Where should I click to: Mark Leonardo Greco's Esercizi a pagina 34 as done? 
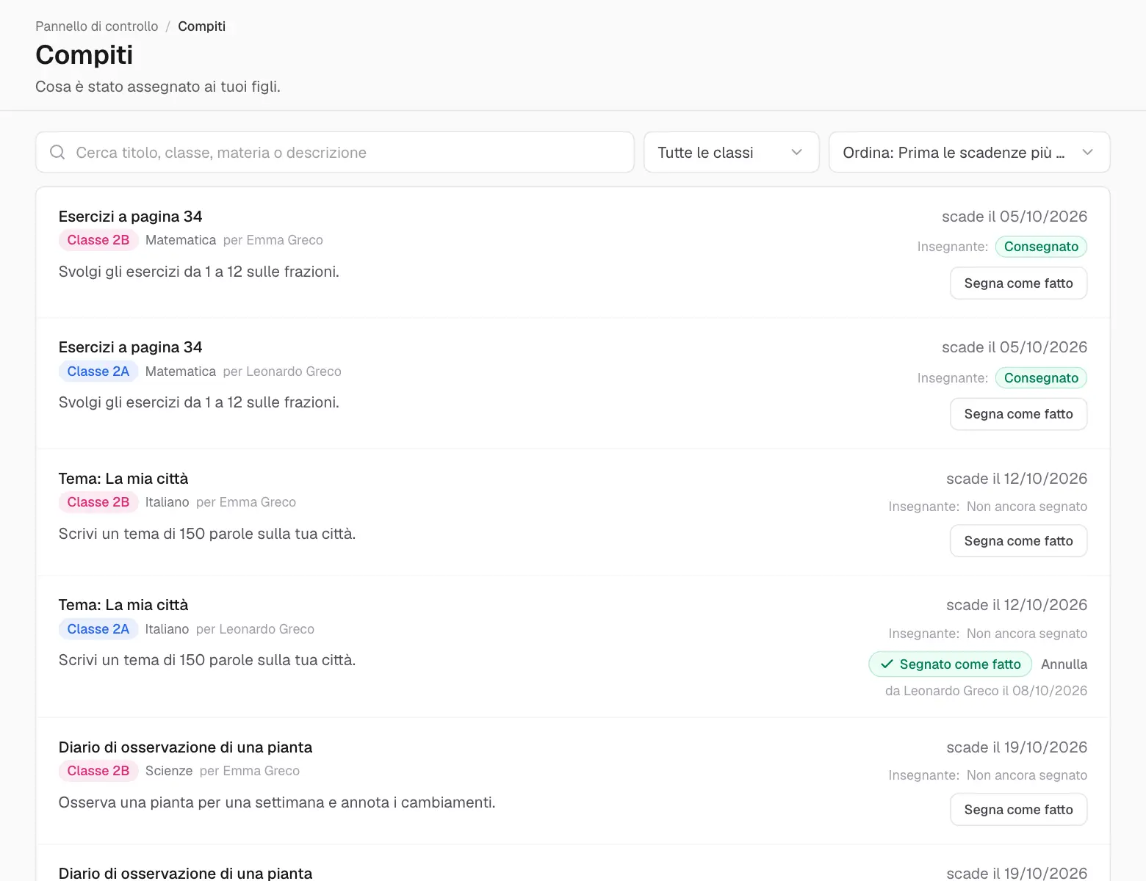(1018, 414)
